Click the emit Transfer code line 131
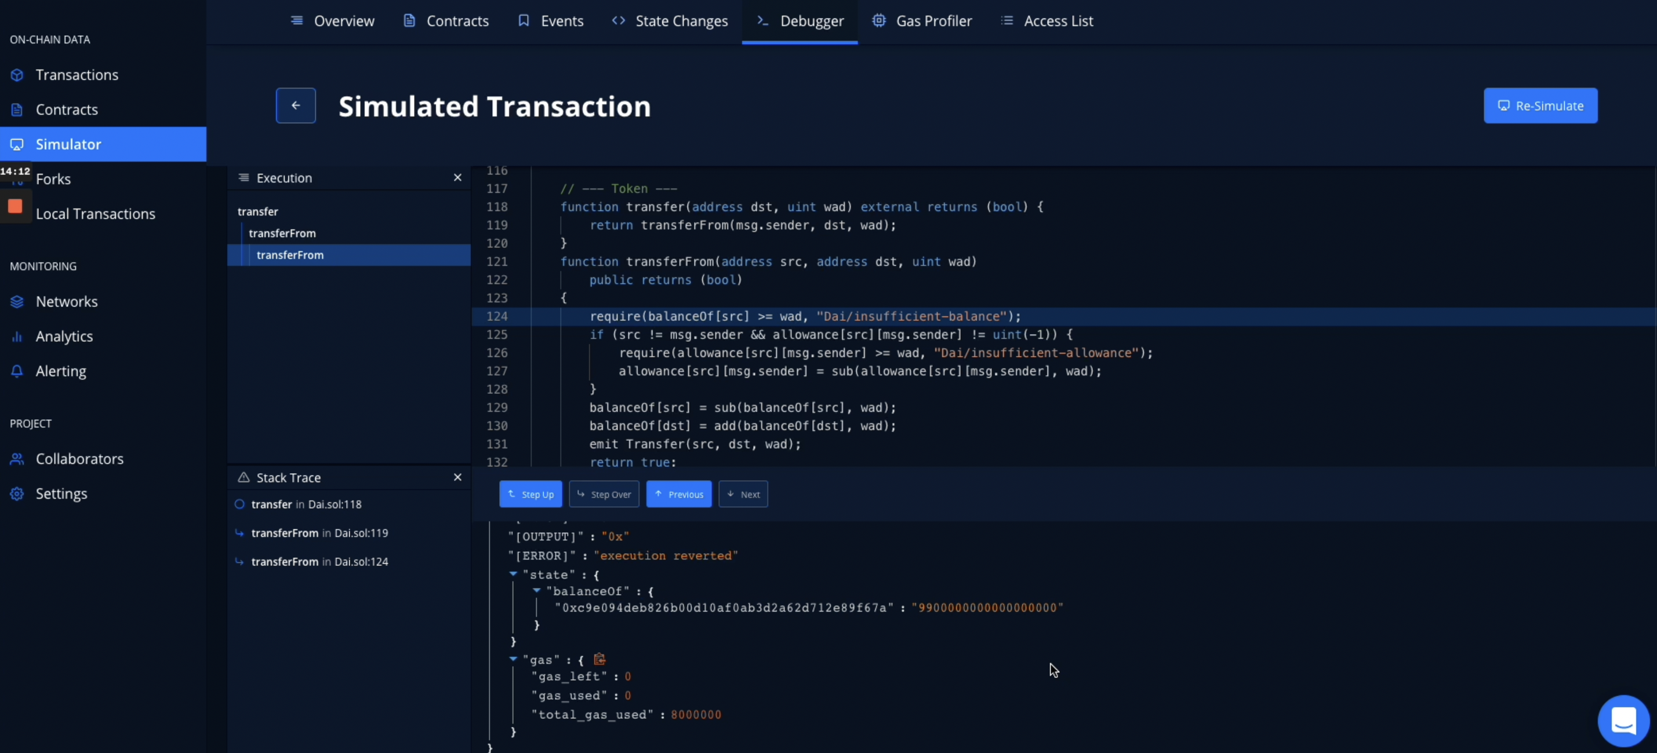Screen dimensions: 1657x753 point(695,444)
